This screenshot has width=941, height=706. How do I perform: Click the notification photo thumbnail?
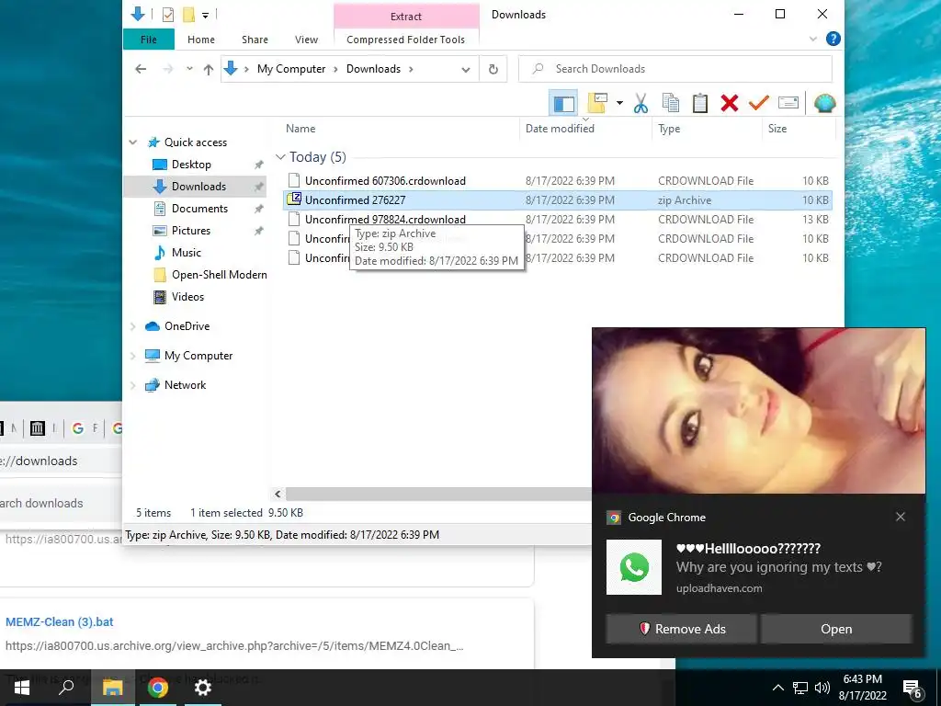click(758, 411)
